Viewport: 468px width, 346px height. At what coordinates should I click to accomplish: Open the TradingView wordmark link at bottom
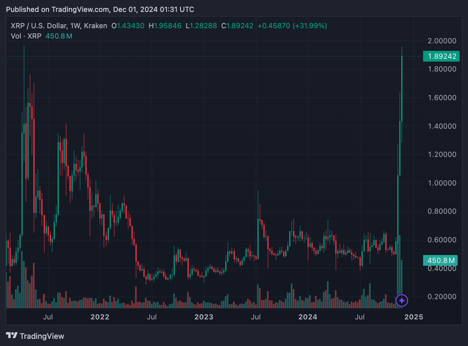point(42,336)
